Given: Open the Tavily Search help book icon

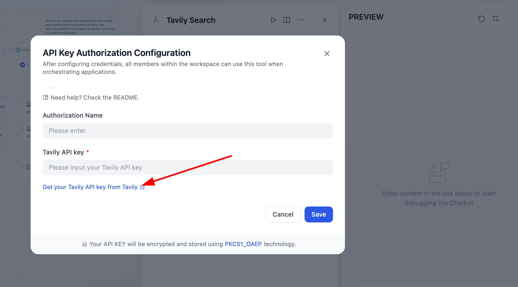Looking at the screenshot, I should (287, 20).
